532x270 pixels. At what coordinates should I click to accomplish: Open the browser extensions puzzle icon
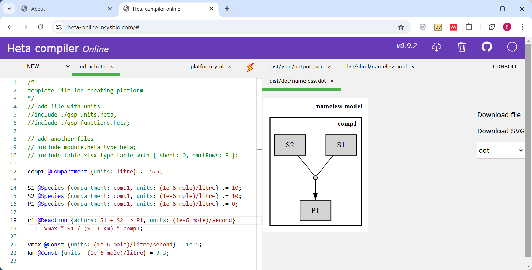tap(469, 27)
